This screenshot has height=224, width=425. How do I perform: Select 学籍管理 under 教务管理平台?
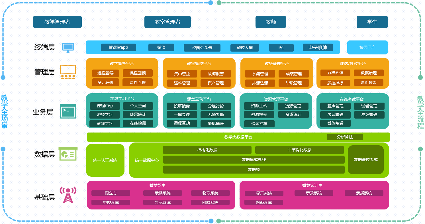[x=260, y=74]
